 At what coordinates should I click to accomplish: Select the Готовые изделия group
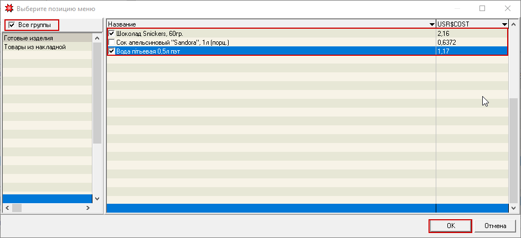pyautogui.click(x=29, y=38)
